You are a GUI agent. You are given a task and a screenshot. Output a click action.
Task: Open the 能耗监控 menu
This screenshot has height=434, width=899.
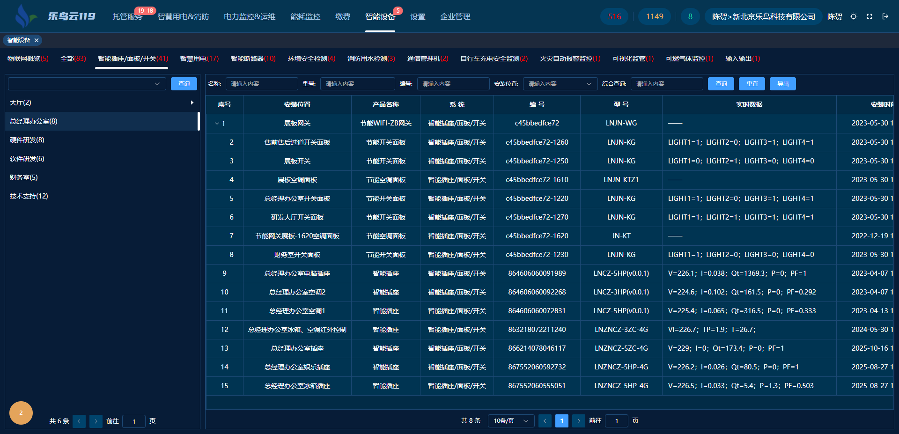[x=305, y=16]
